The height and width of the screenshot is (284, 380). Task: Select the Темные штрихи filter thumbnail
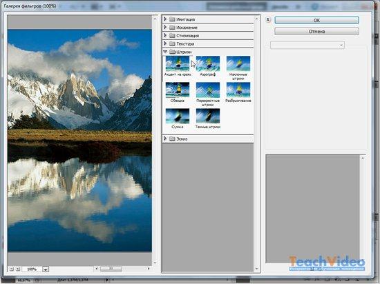click(x=208, y=116)
